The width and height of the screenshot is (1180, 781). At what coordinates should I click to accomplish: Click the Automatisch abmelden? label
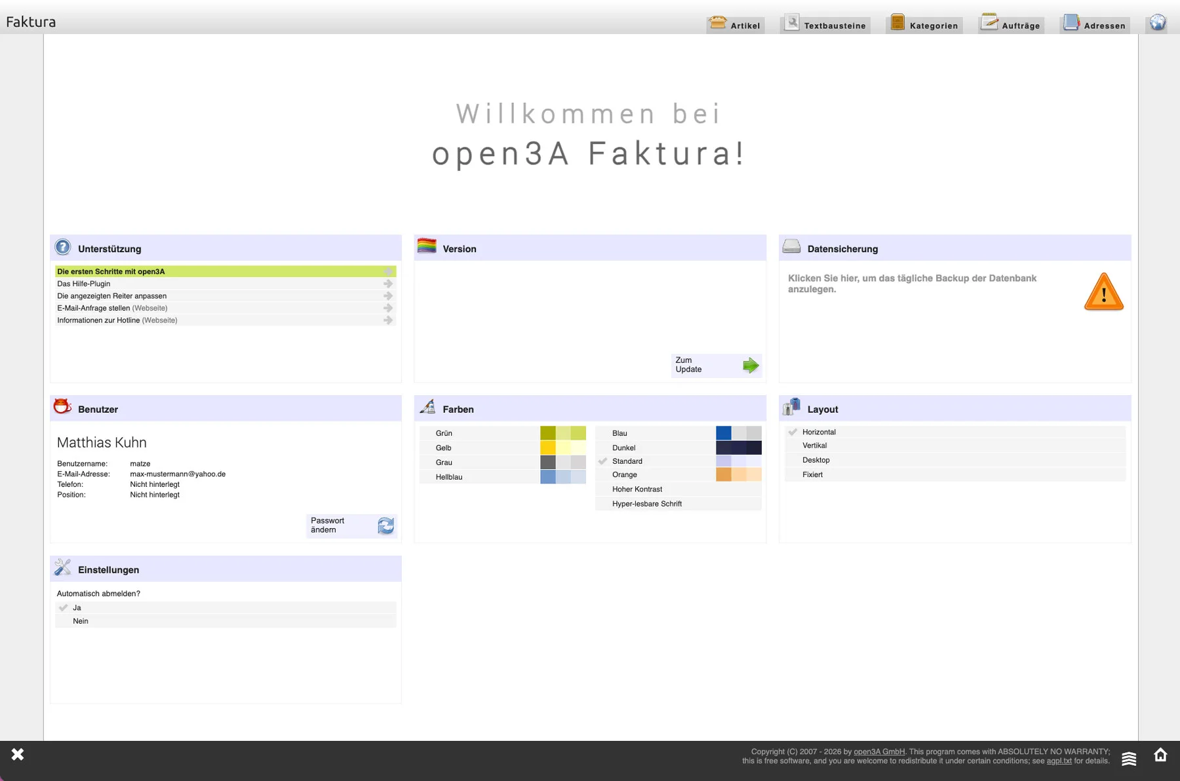click(98, 594)
